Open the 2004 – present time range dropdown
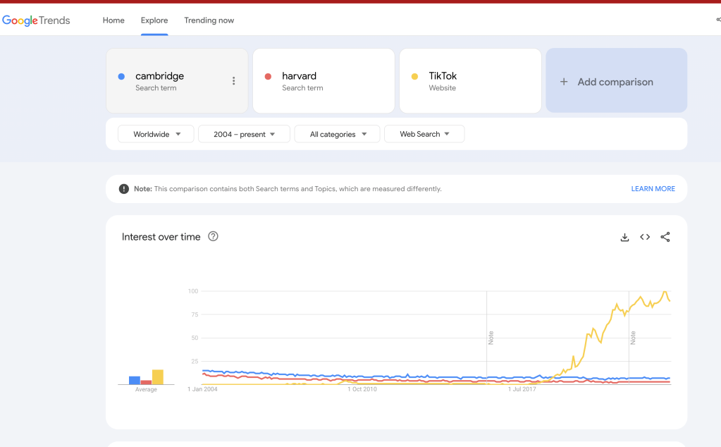721x447 pixels. pyautogui.click(x=244, y=134)
